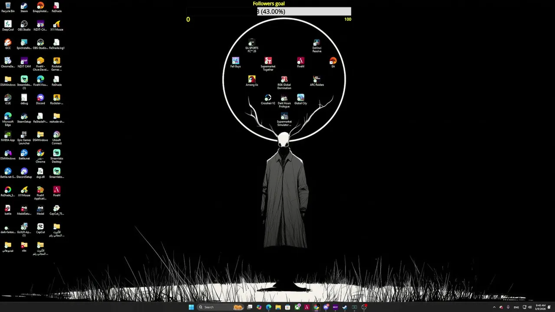Screen dimensions: 555x312
Task: Open Task View on the taskbar
Action: pos(250,307)
